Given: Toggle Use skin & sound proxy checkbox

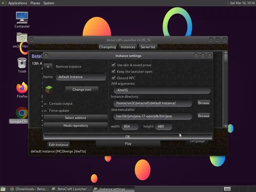Looking at the screenshot, I should (x=113, y=65).
